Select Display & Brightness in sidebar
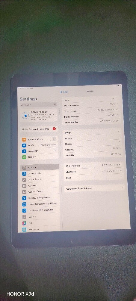 [x=40, y=198]
